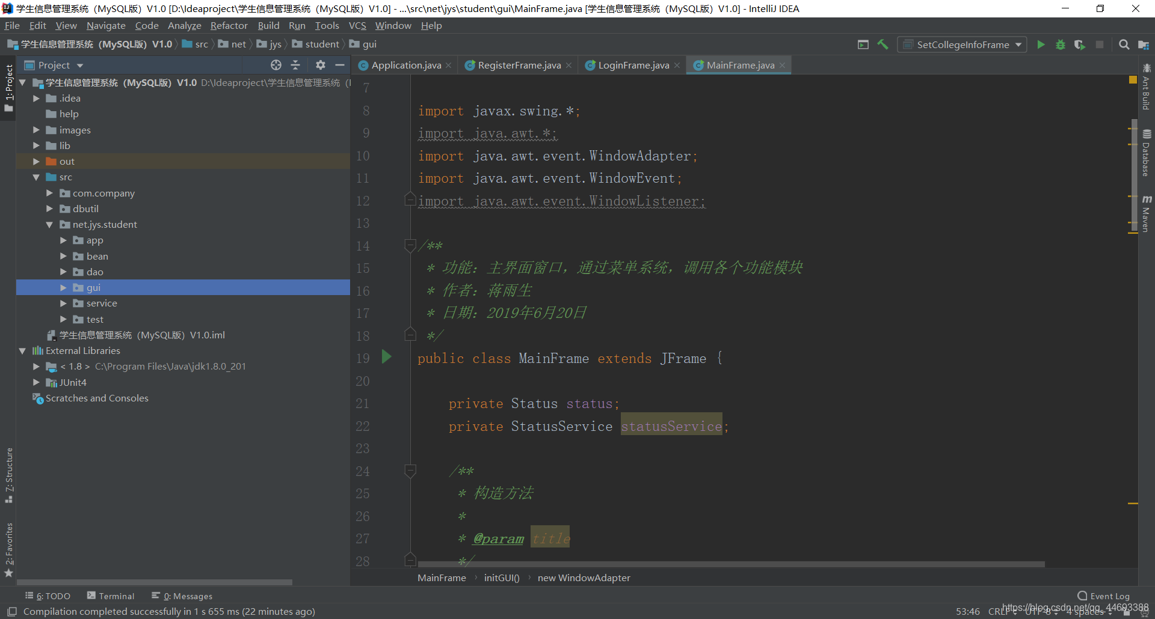Viewport: 1155px width, 619px height.
Task: Switch to LoginFrame.java tab
Action: [x=633, y=65]
